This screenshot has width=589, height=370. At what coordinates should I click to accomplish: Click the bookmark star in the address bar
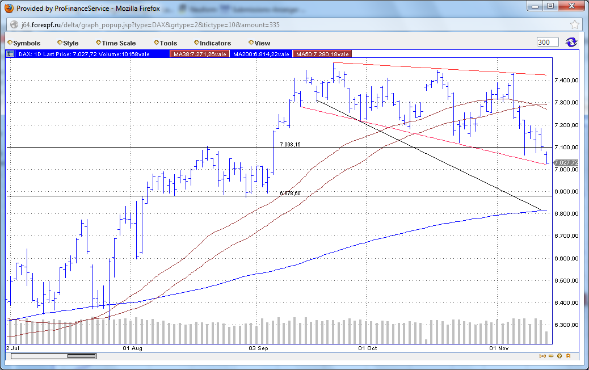tap(575, 24)
